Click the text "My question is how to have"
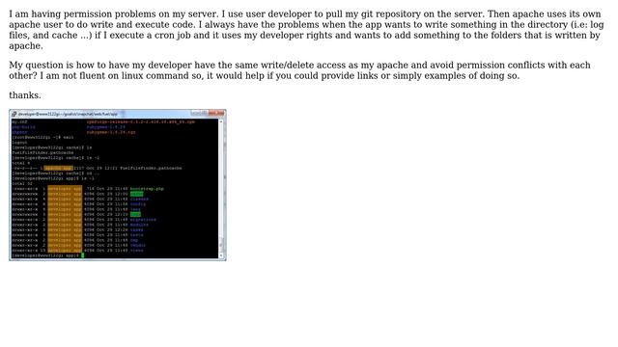 (x=70, y=65)
